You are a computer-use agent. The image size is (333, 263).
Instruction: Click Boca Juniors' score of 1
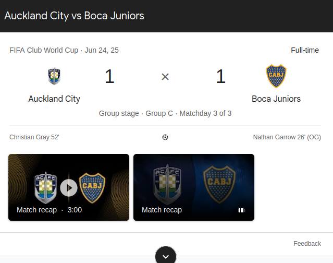coord(220,76)
